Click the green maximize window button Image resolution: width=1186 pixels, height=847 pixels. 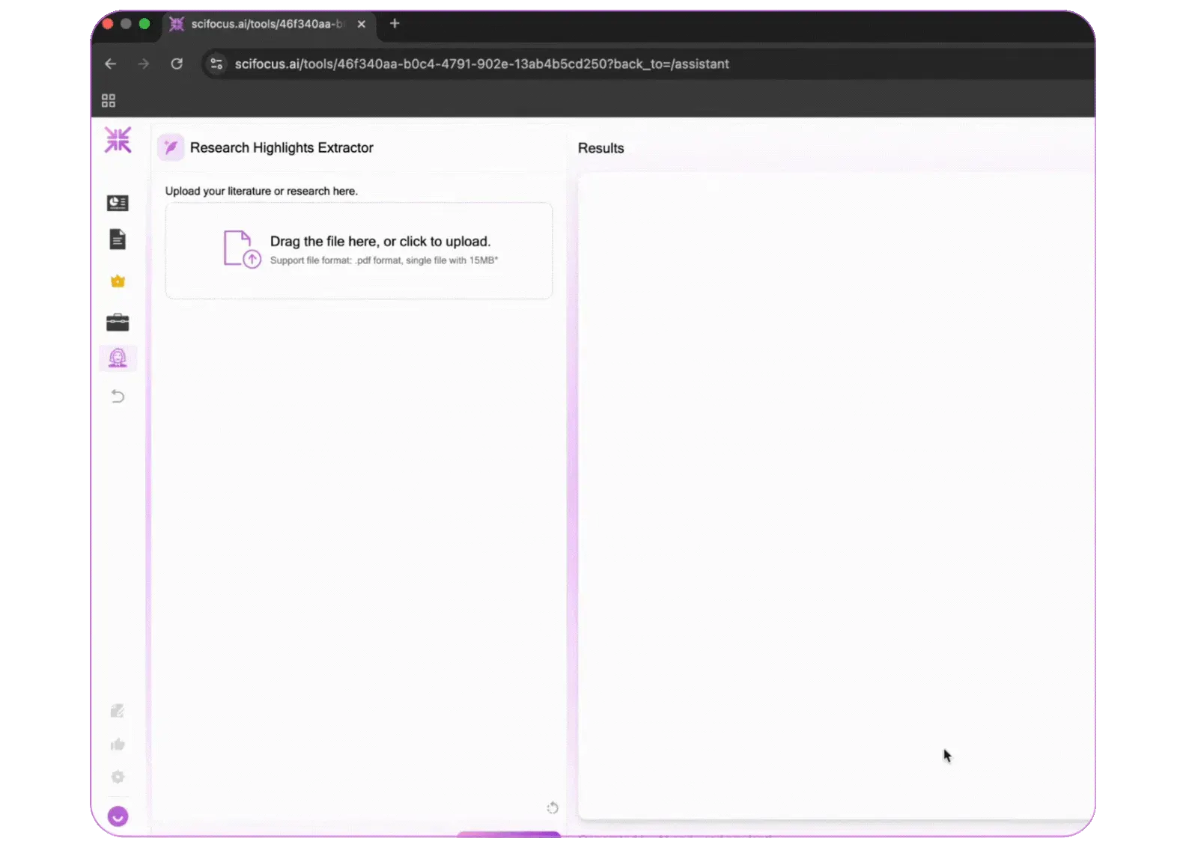coord(145,24)
